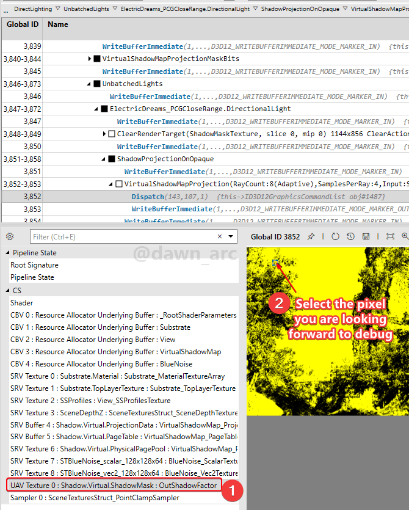Click the Global ID column header
This screenshot has height=510, width=409.
(x=22, y=24)
